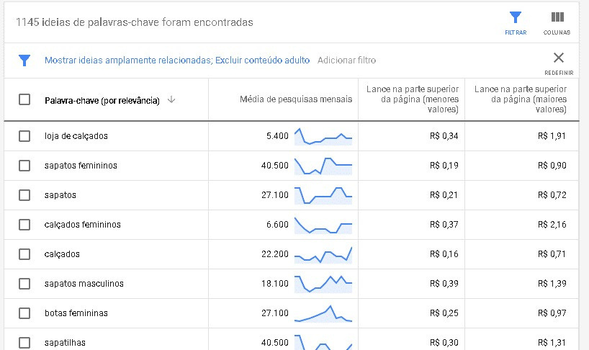Image resolution: width=589 pixels, height=350 pixels.
Task: Open the Colunas columns icon
Action: coord(557,18)
